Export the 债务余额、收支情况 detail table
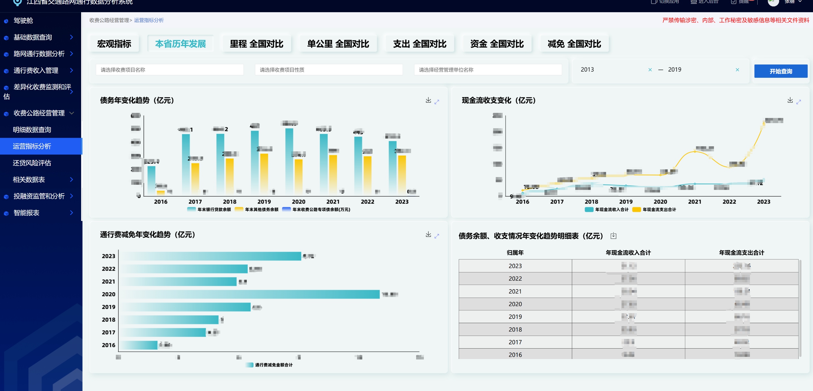The image size is (813, 391). 613,236
